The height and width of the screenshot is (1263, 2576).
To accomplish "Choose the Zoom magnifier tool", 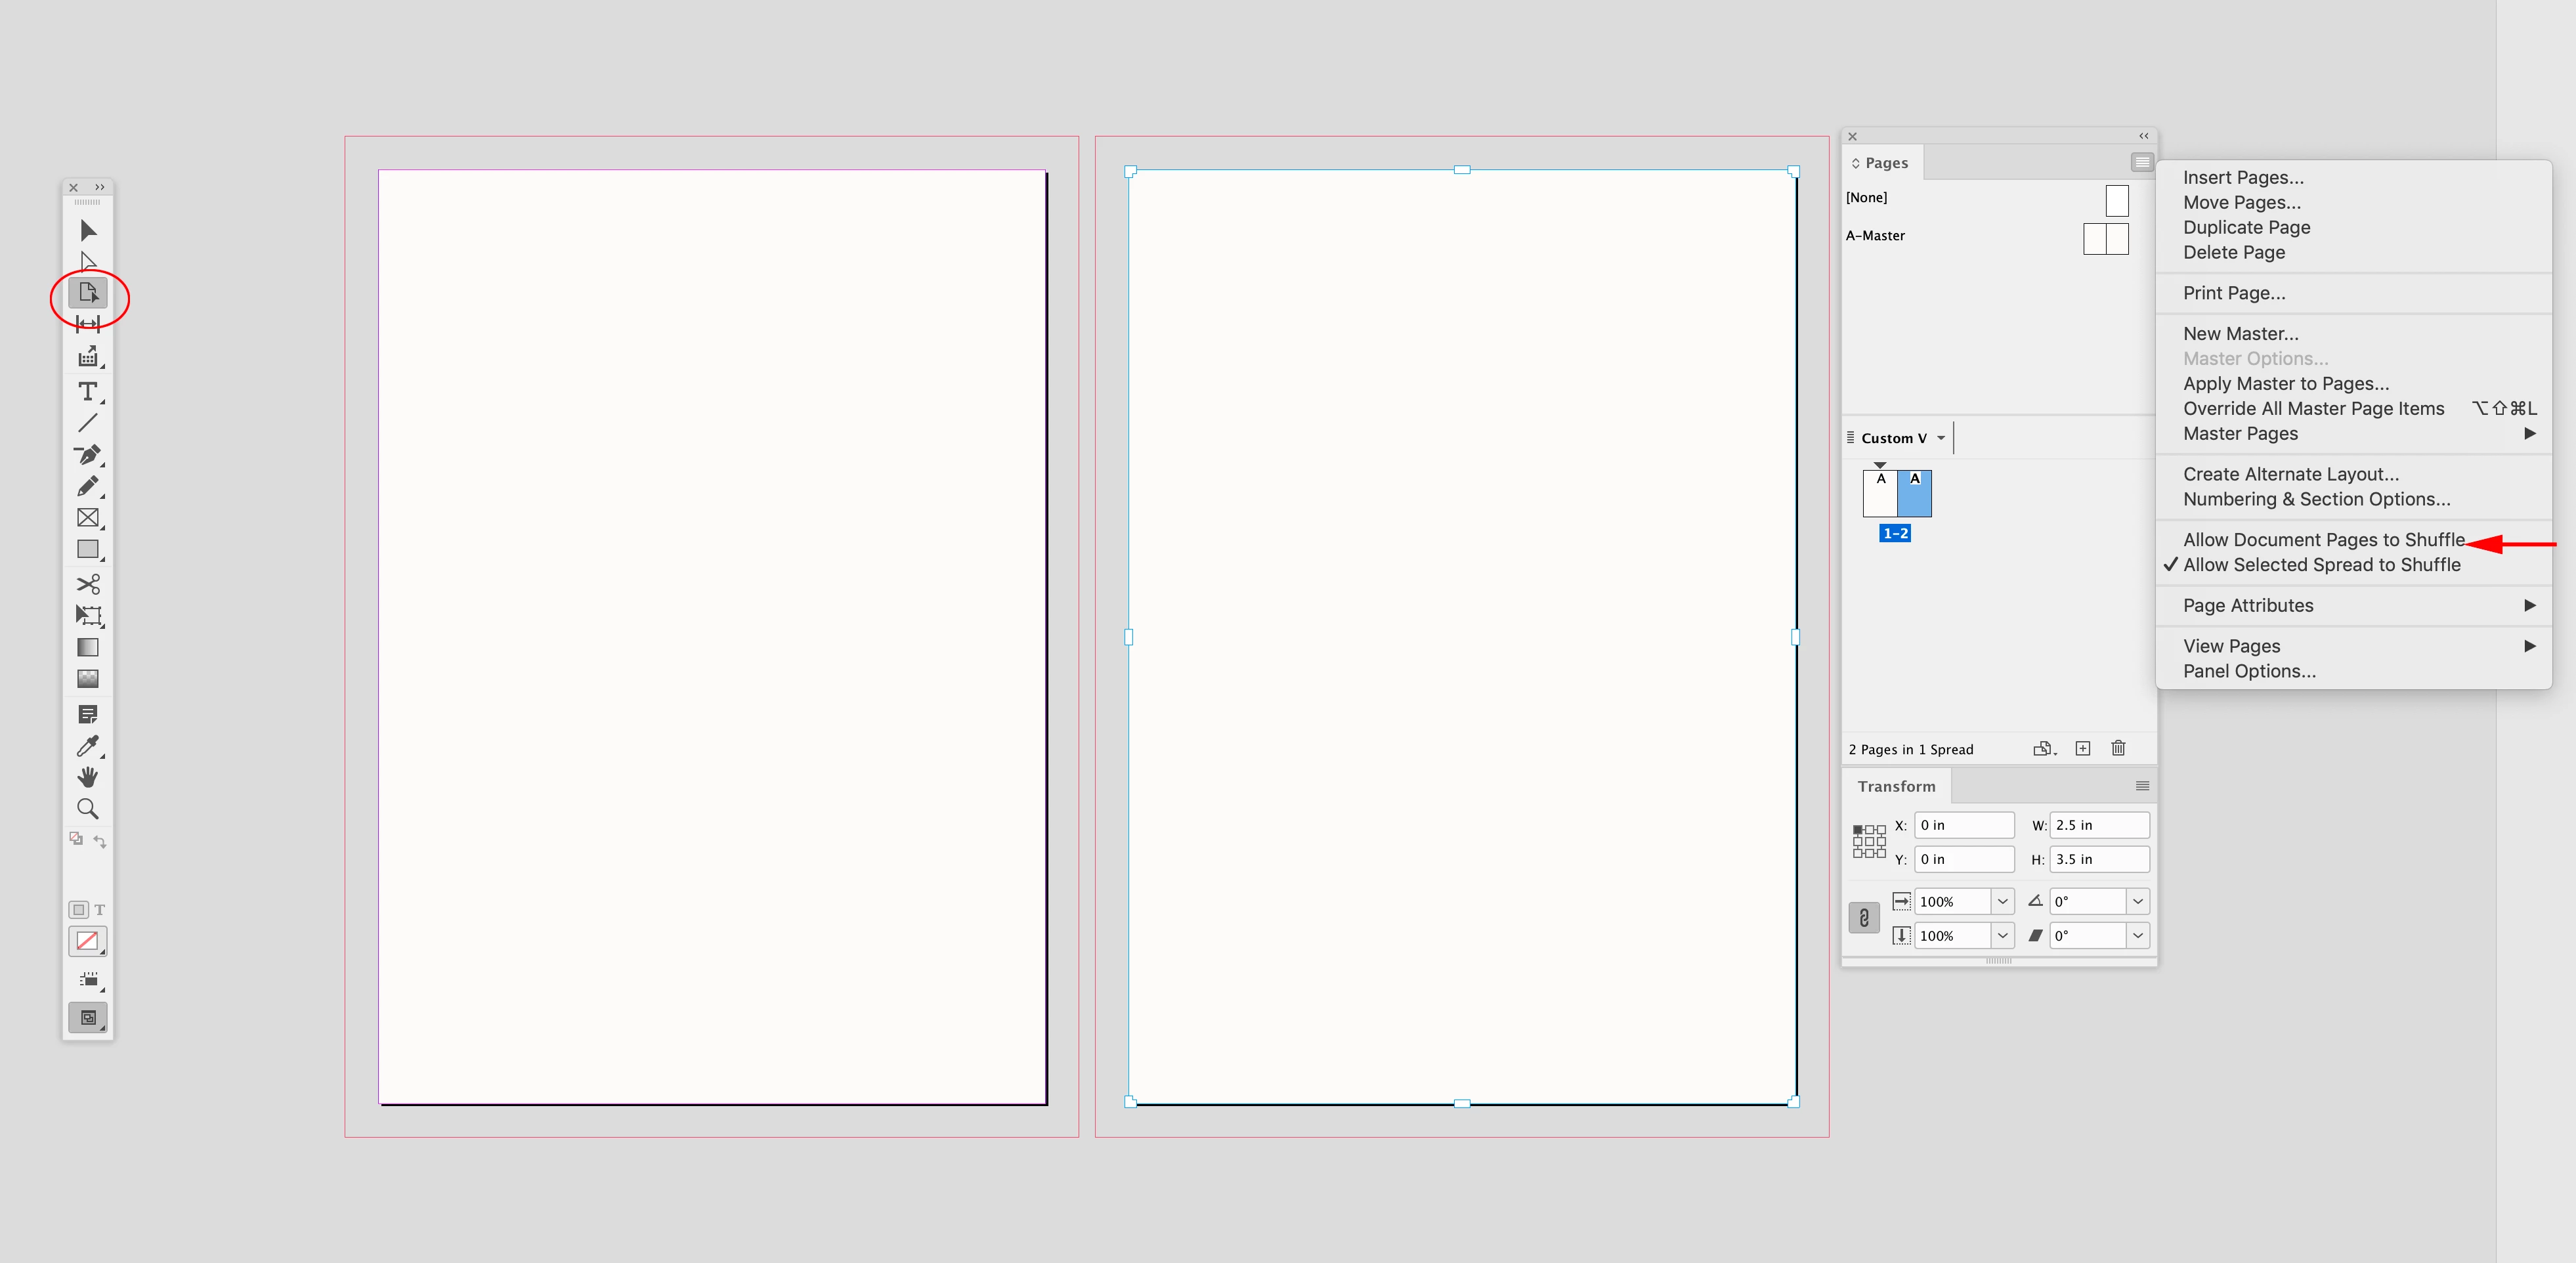I will coord(88,809).
